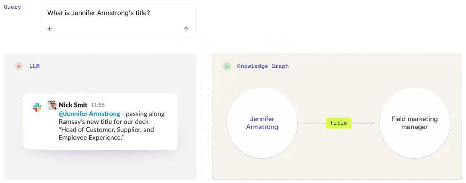Click the plus icon in query box
Image resolution: width=466 pixels, height=183 pixels.
point(50,29)
